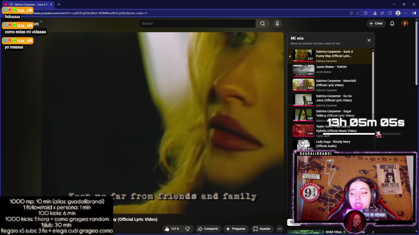Click the Crear button
The width and height of the screenshot is (419, 235).
(376, 23)
